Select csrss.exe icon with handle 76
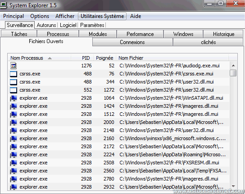Screen dimensions: 245x194 14,74
